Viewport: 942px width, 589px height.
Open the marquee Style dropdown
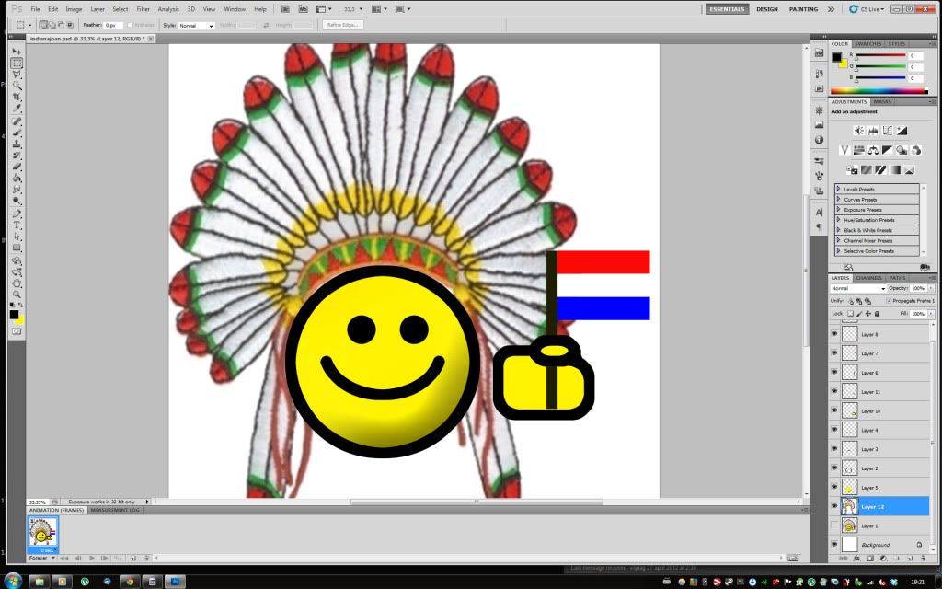pyautogui.click(x=197, y=25)
